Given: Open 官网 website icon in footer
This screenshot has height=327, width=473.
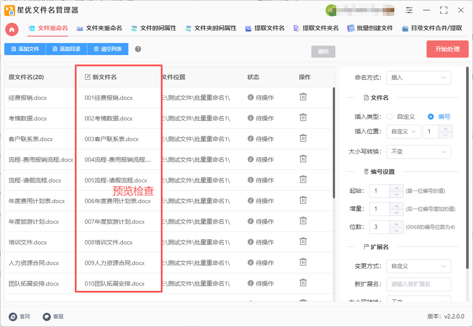Looking at the screenshot, I should pos(13,316).
